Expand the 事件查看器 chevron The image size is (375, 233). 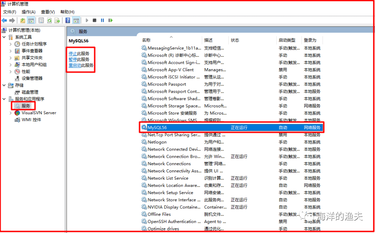10,51
